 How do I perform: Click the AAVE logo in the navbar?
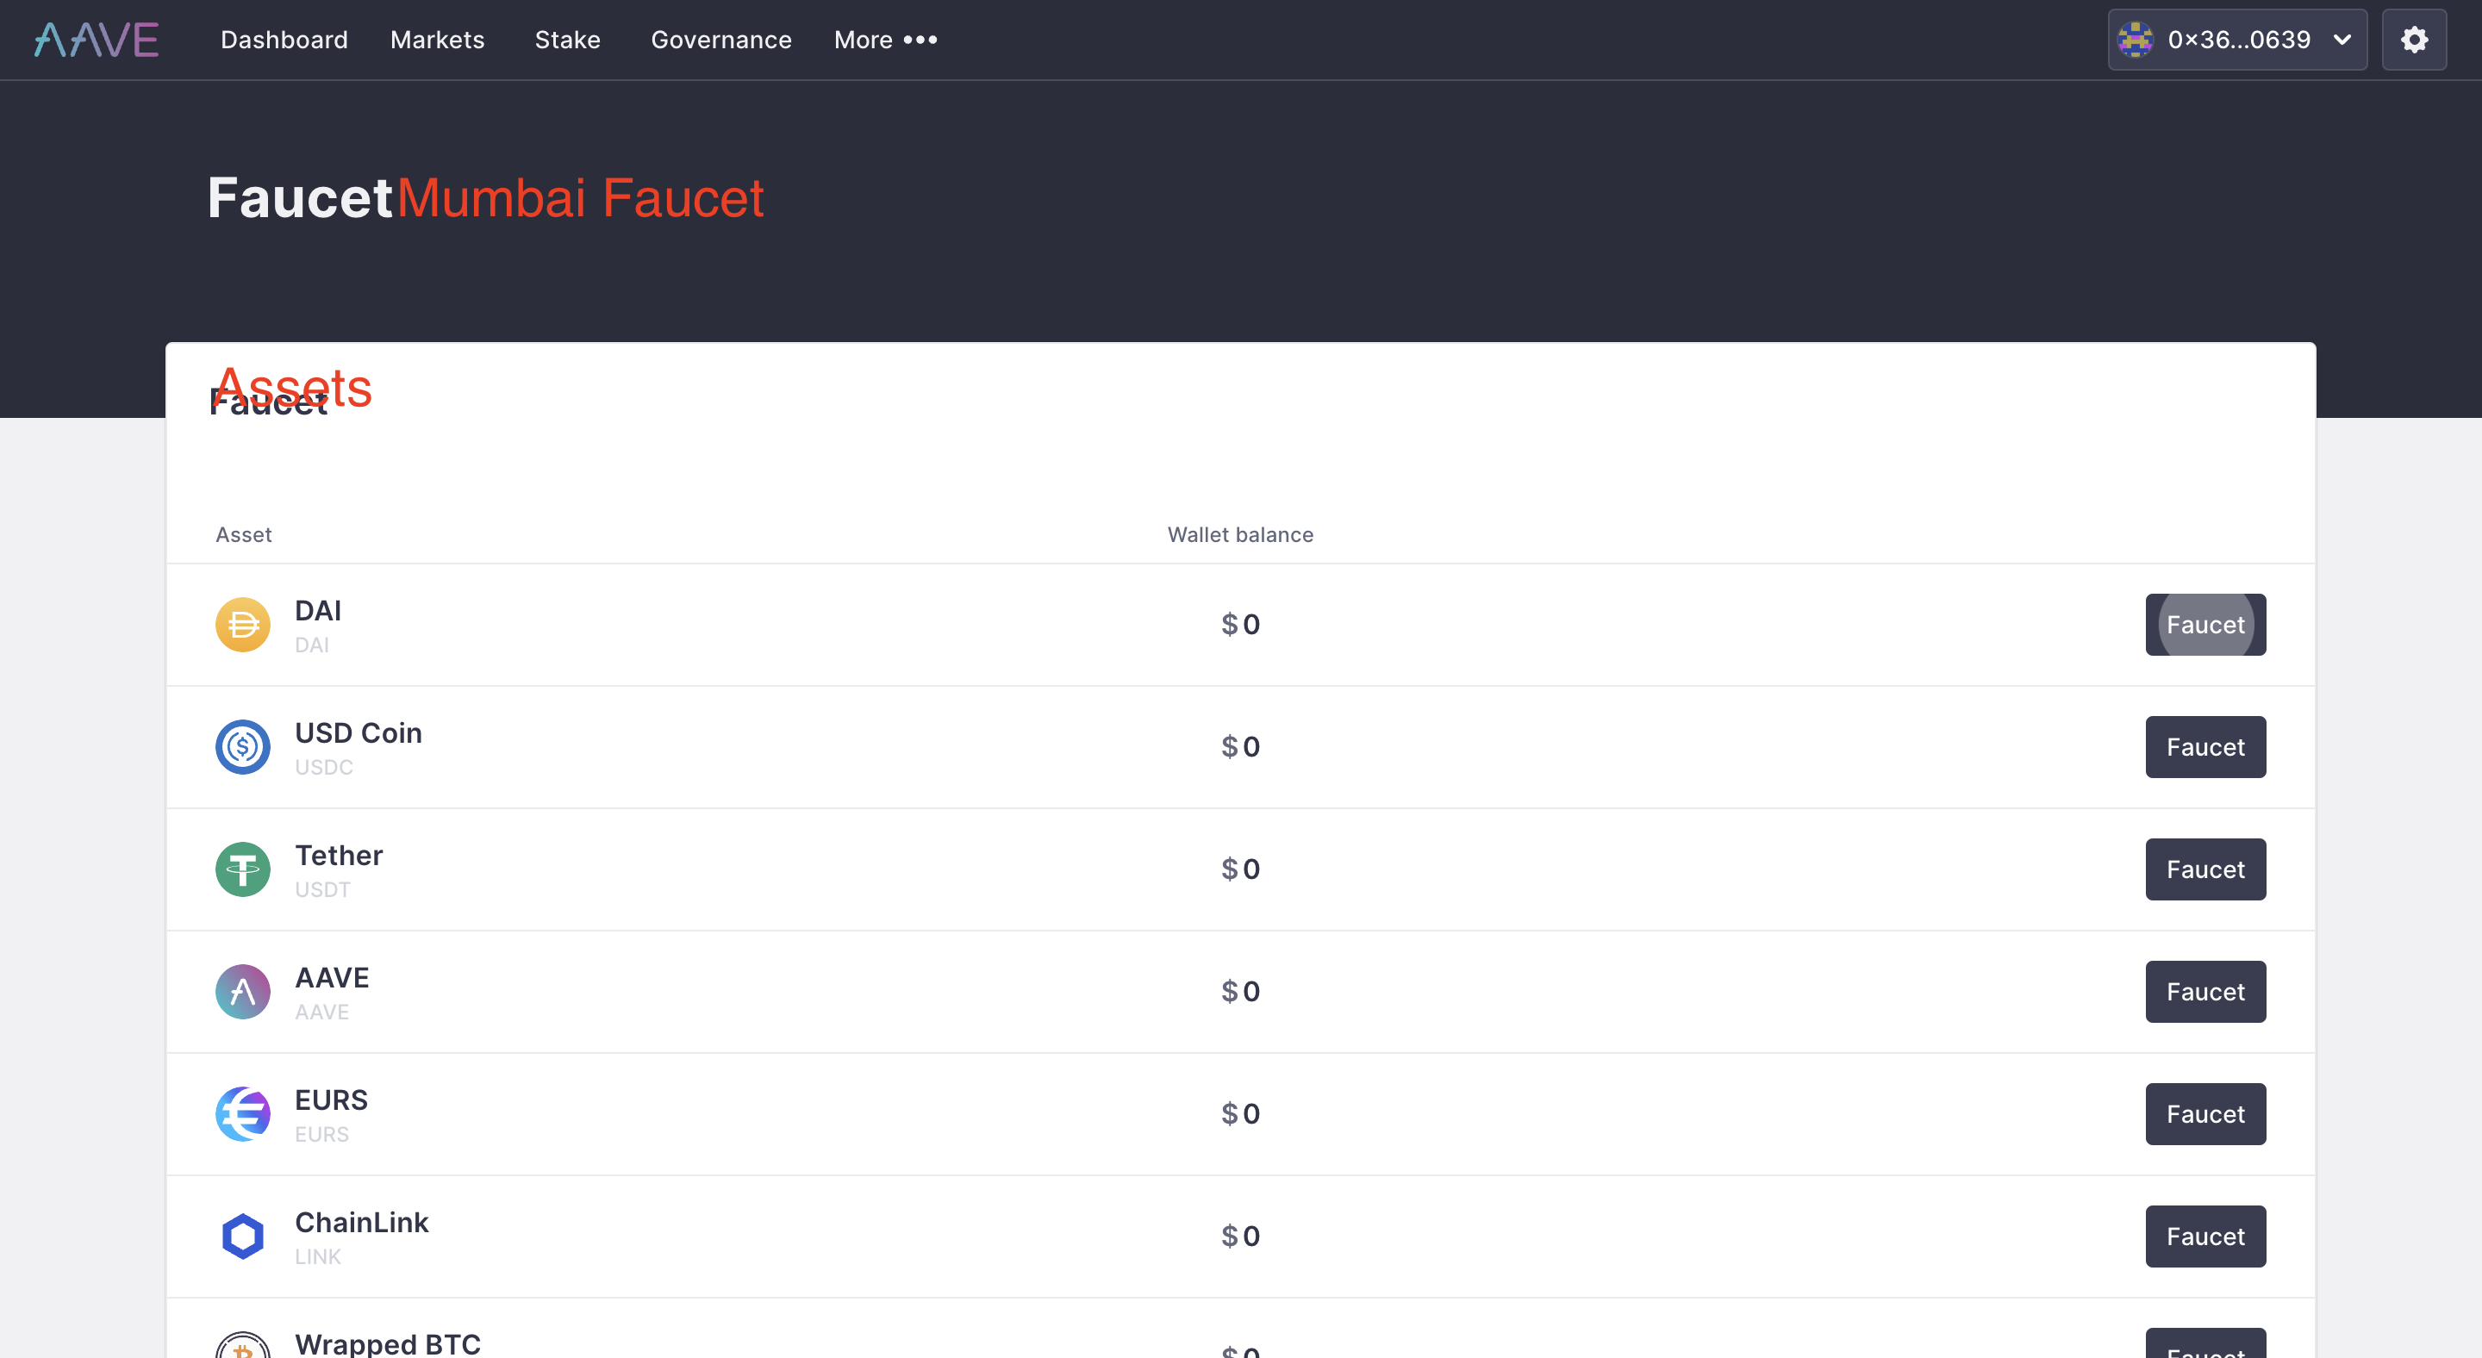(96, 40)
